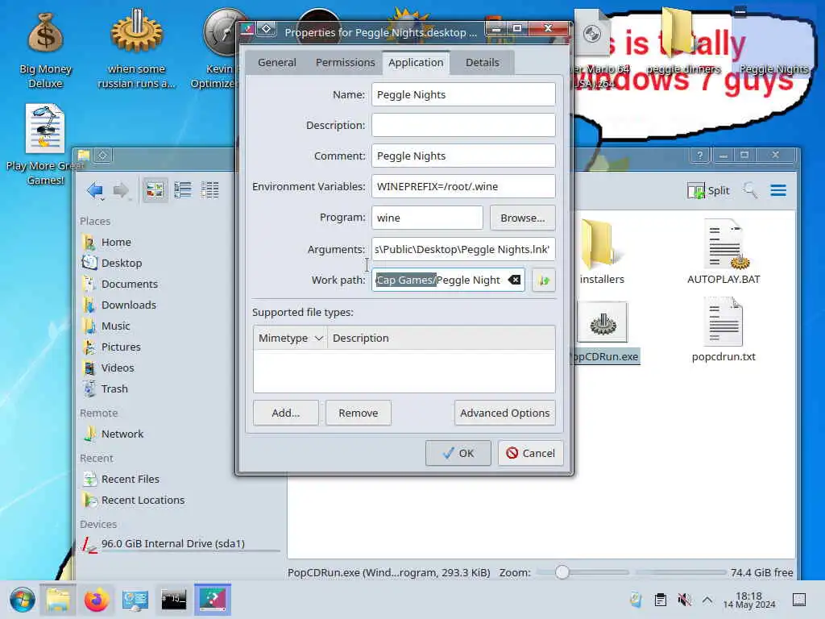This screenshot has width=825, height=619.
Task: Click the Arguments input field
Action: tap(463, 250)
